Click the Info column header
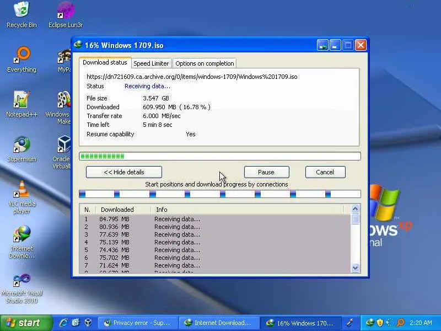 coord(248,210)
